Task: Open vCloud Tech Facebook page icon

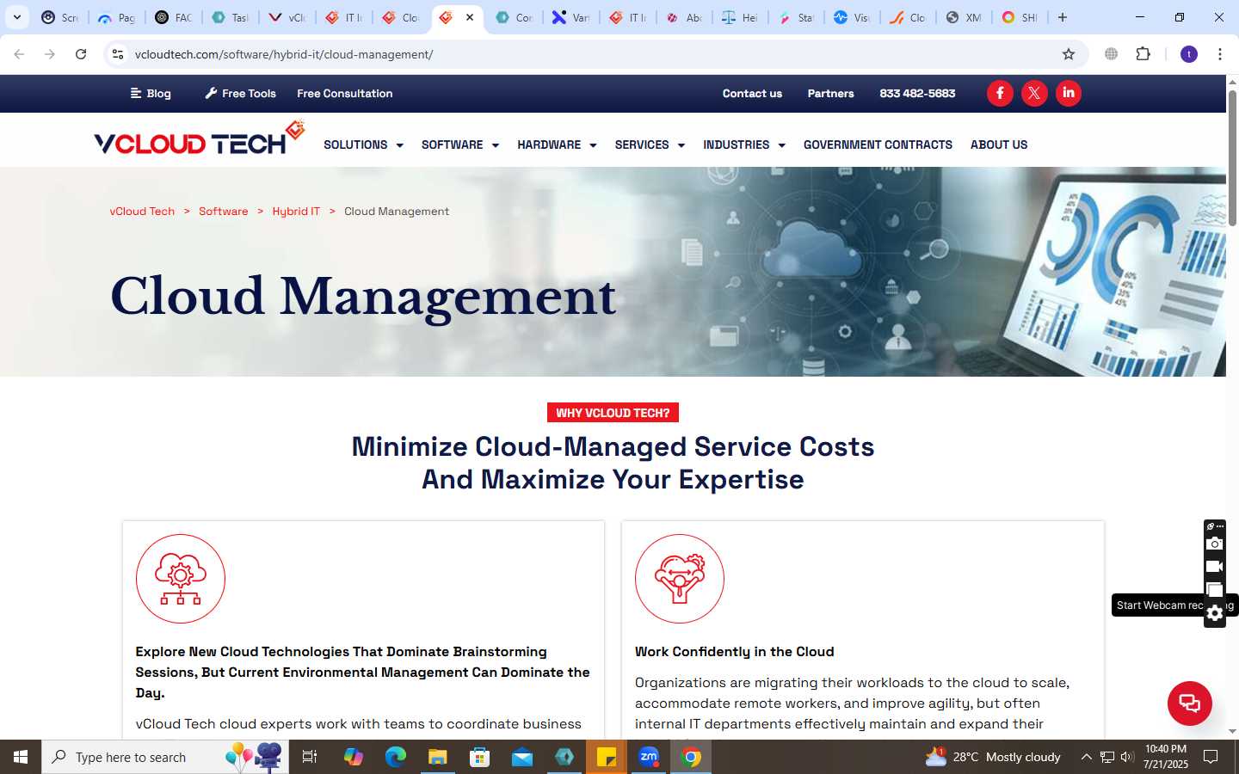Action: [1000, 93]
